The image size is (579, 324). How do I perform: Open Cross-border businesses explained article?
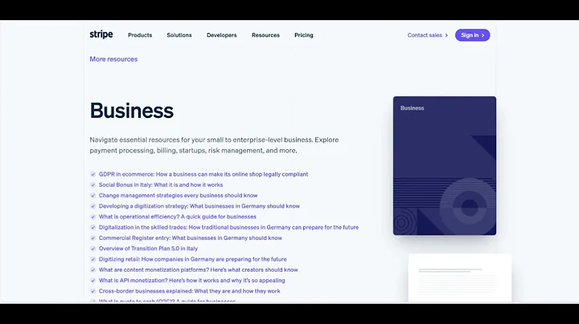(x=190, y=291)
